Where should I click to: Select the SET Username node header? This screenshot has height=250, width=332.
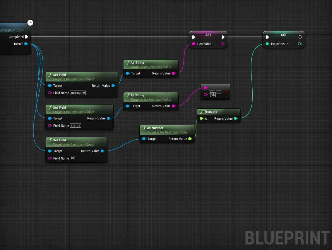click(208, 35)
